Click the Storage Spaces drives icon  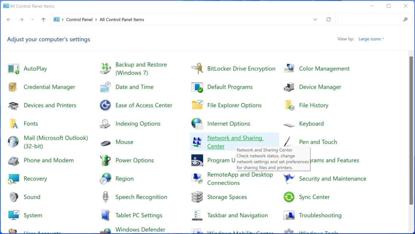(197, 197)
